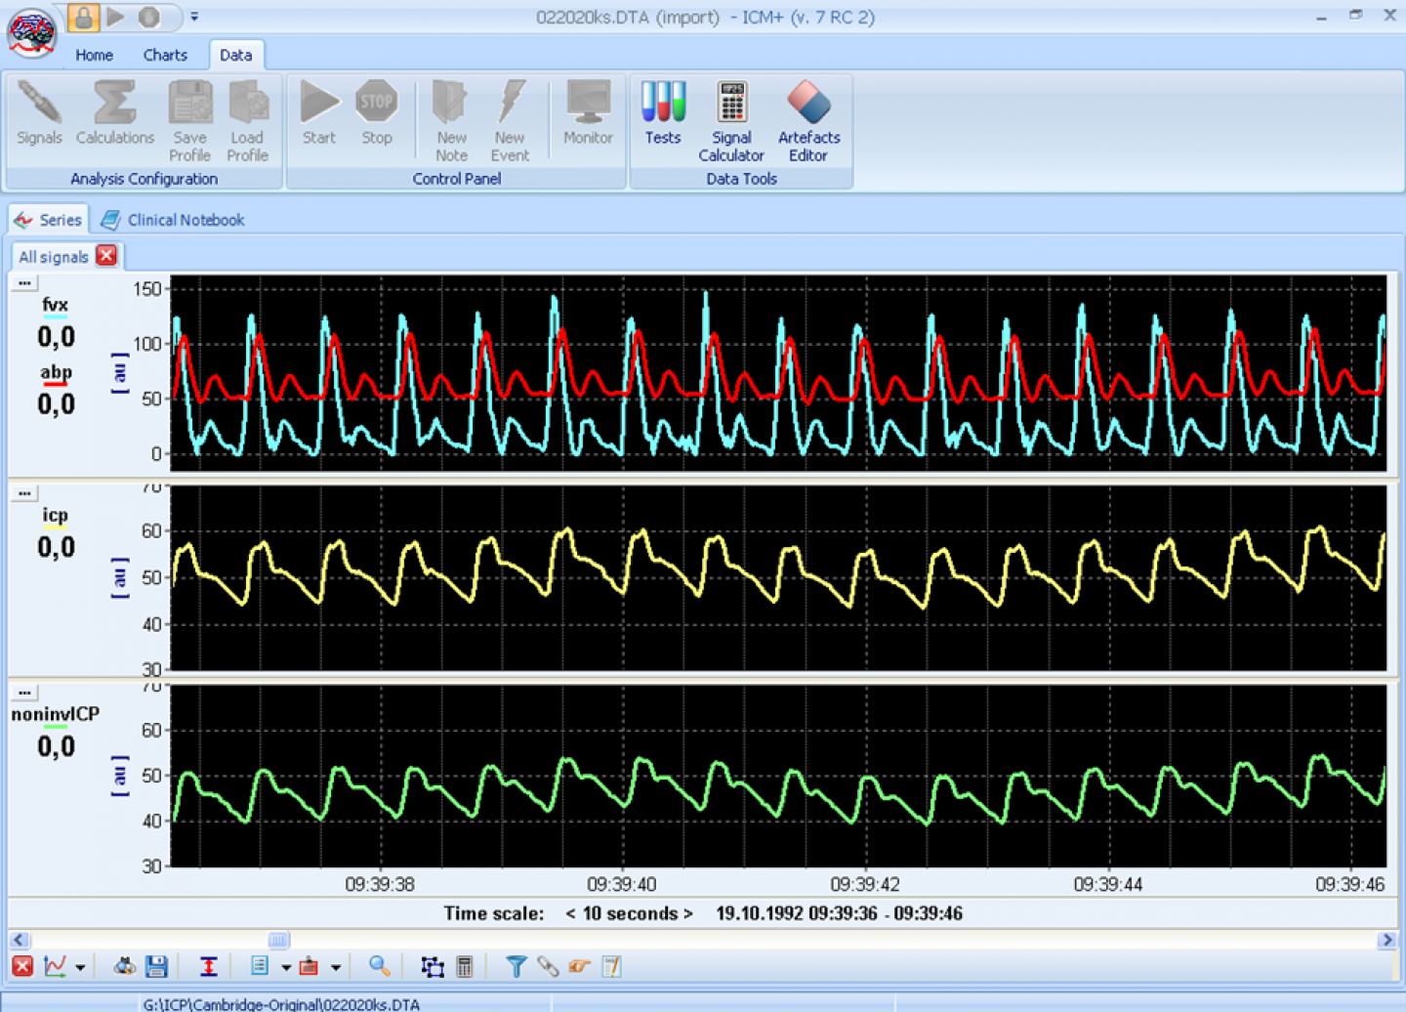
Task: Toggle the fvx panel options with its ellipsis button
Action: point(22,282)
